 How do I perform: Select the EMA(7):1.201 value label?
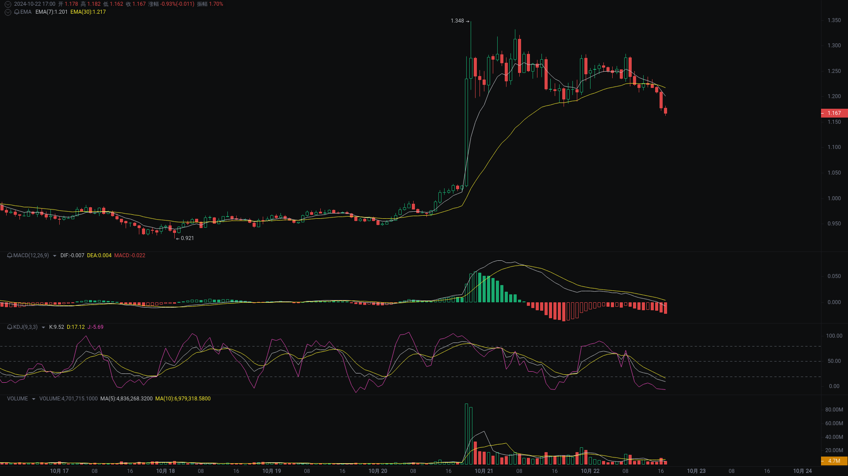(52, 12)
